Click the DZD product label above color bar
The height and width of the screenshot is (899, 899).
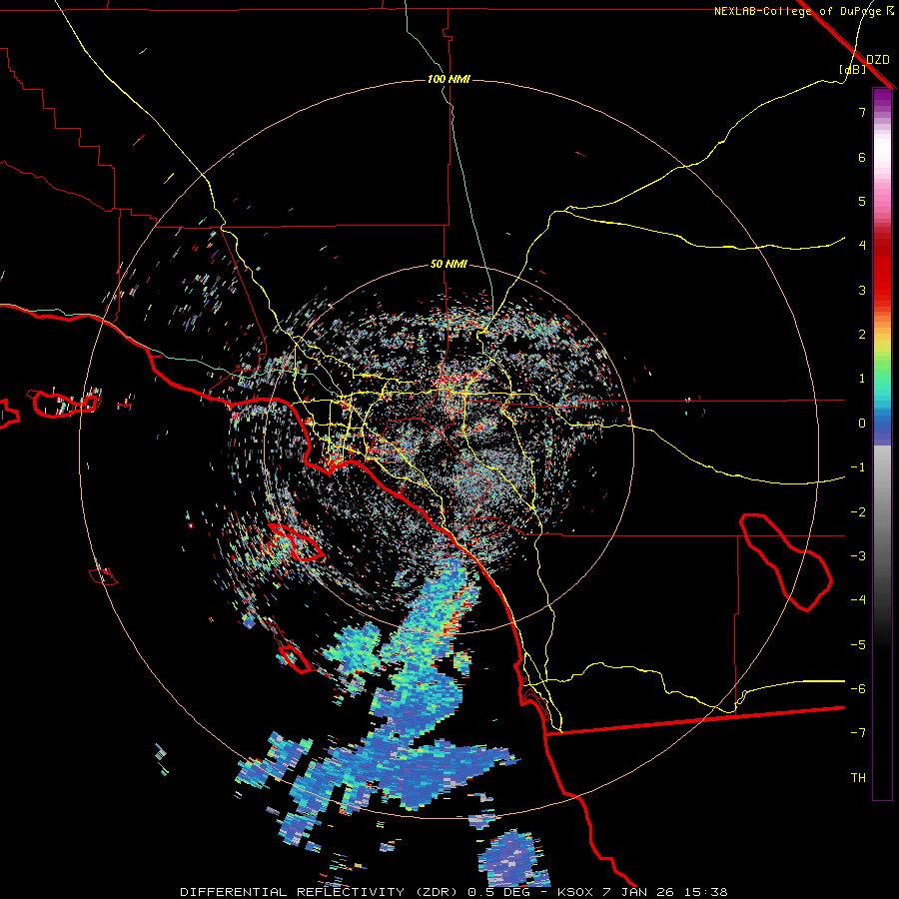(877, 60)
